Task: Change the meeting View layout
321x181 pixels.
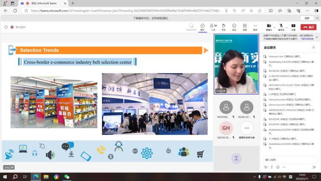Action: coord(245,27)
